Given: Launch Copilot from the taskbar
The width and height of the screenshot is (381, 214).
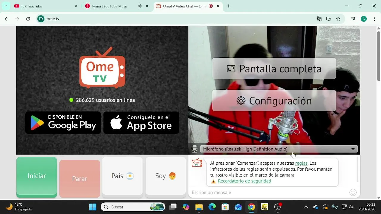Looking at the screenshot, I should click(186, 207).
